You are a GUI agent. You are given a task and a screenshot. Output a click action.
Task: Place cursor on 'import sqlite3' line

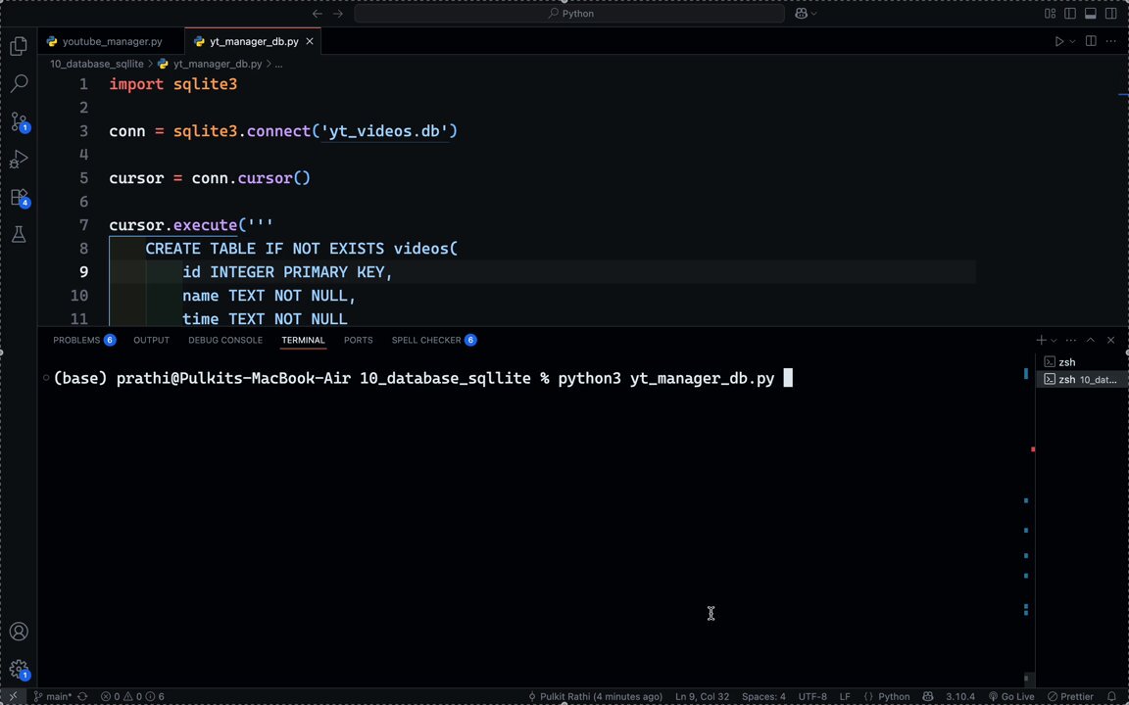172,84
